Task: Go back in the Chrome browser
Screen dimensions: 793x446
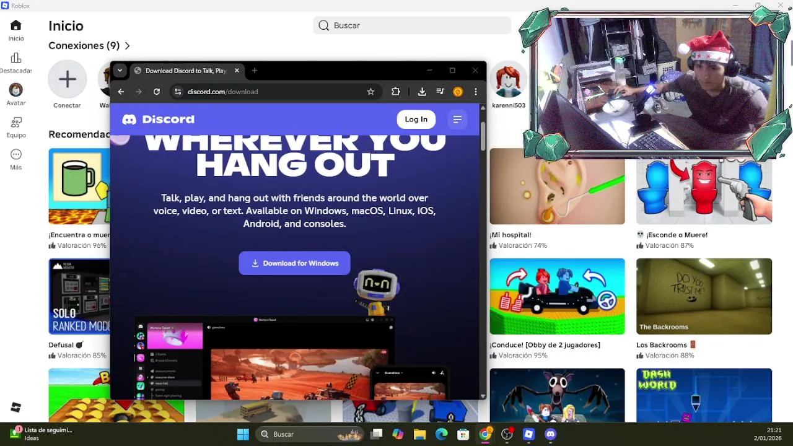Action: (121, 92)
